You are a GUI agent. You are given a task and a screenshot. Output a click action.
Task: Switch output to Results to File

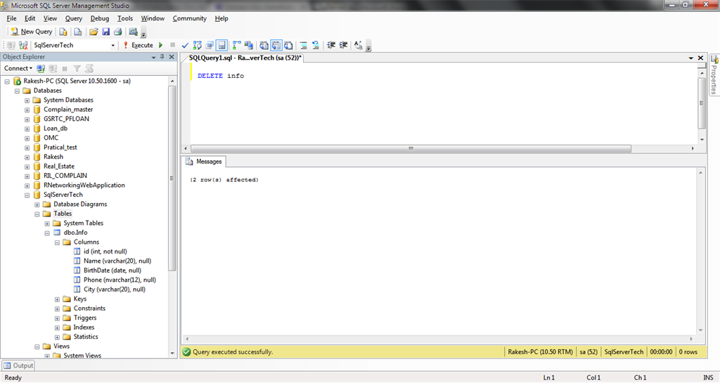(288, 45)
